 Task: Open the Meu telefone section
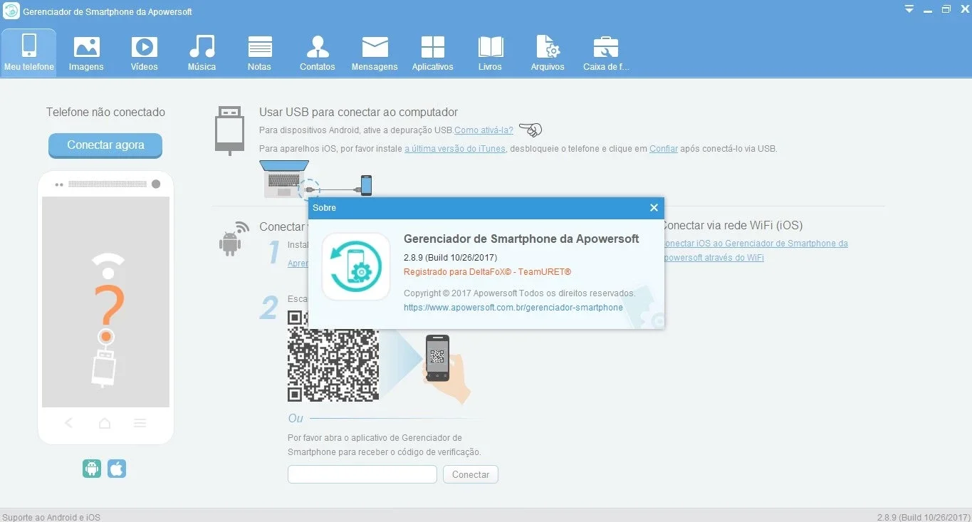(x=28, y=52)
